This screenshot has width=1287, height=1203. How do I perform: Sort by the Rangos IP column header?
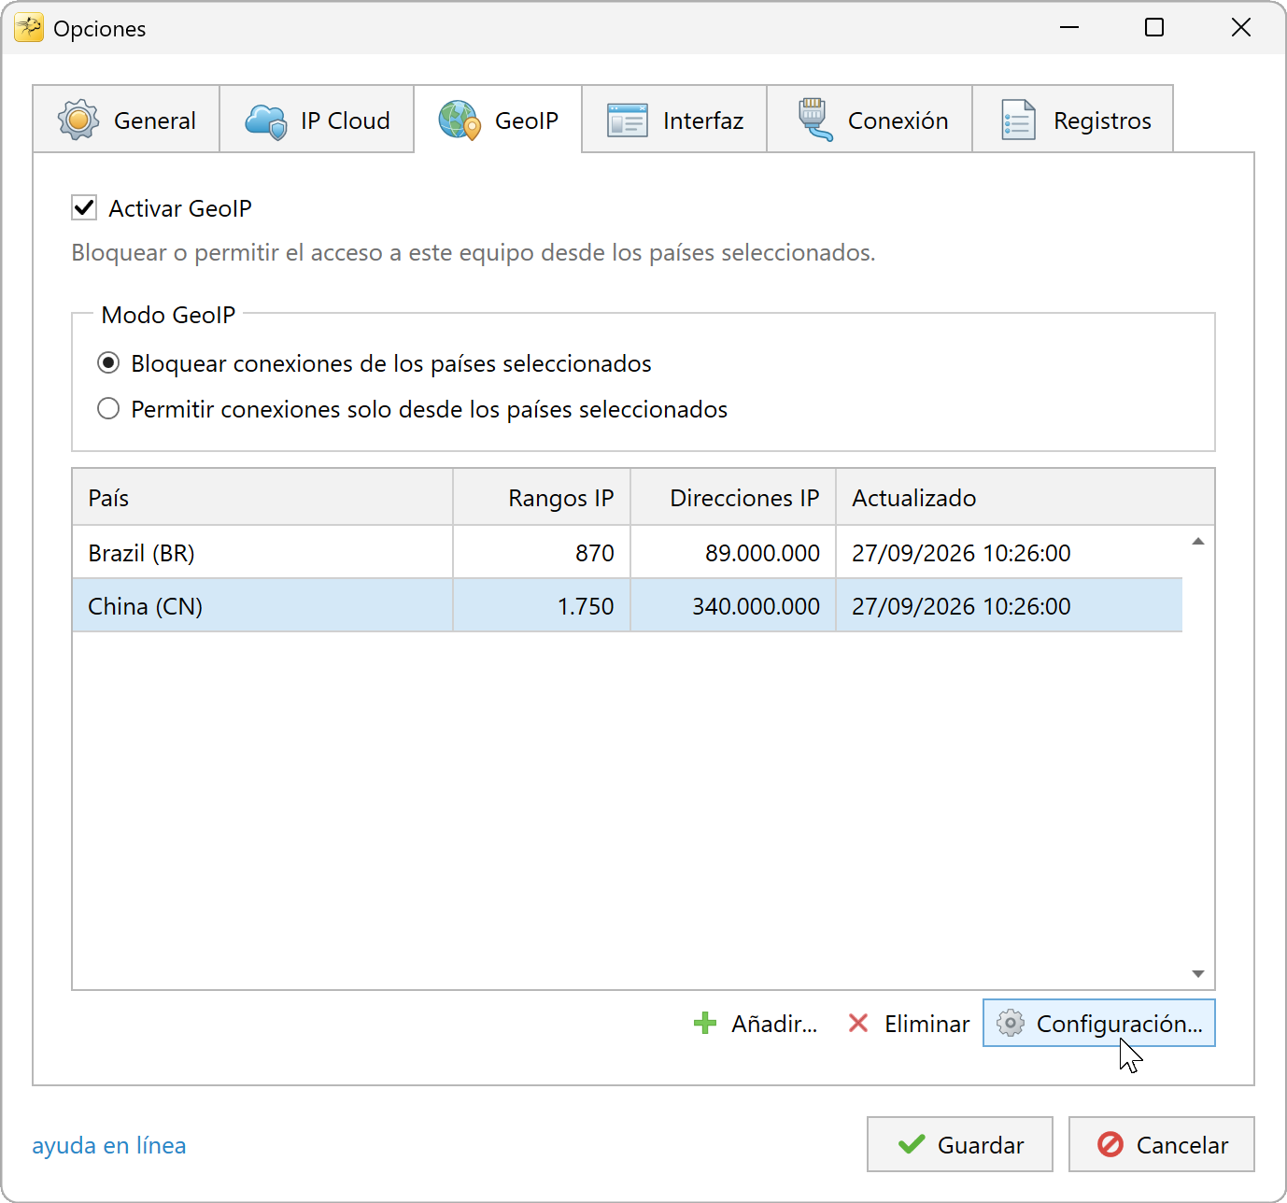[542, 498]
